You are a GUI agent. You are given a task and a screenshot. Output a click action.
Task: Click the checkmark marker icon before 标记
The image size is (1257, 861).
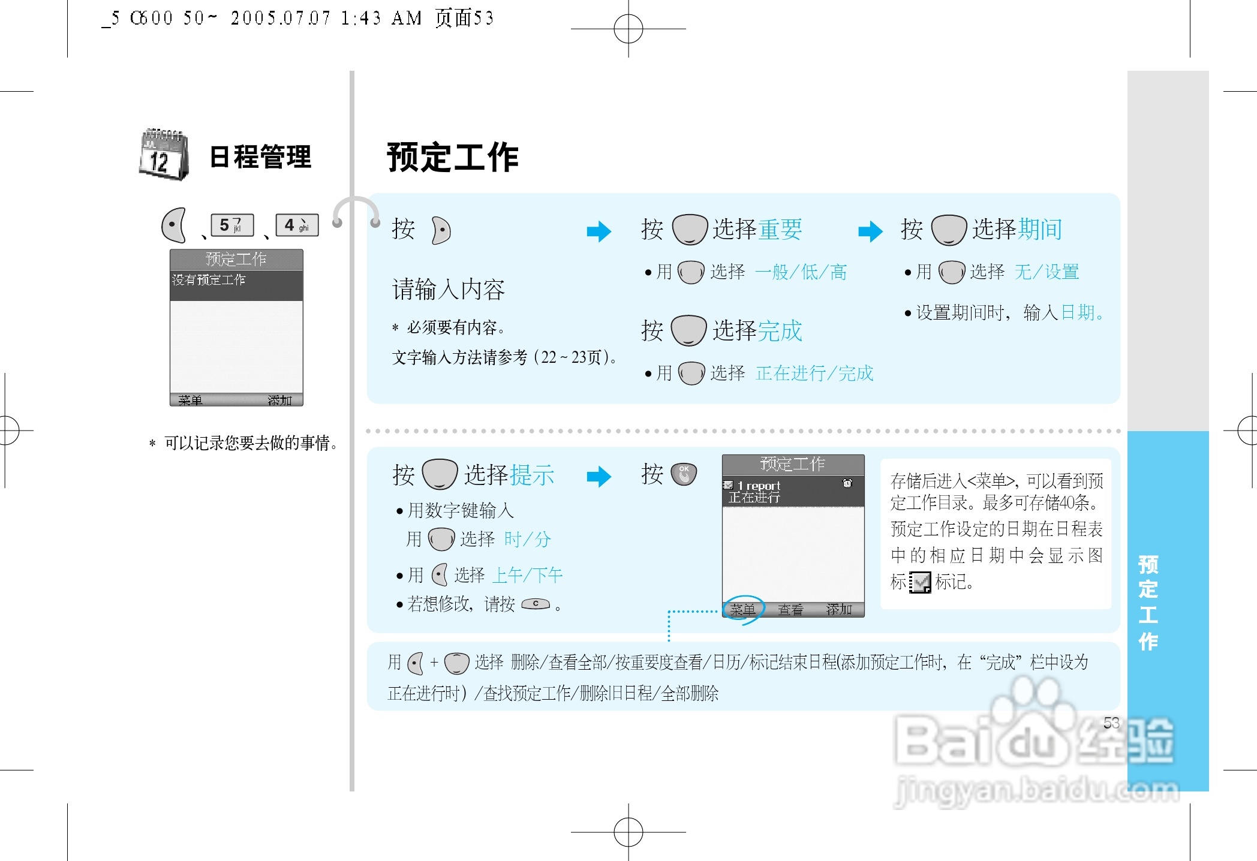[x=919, y=582]
